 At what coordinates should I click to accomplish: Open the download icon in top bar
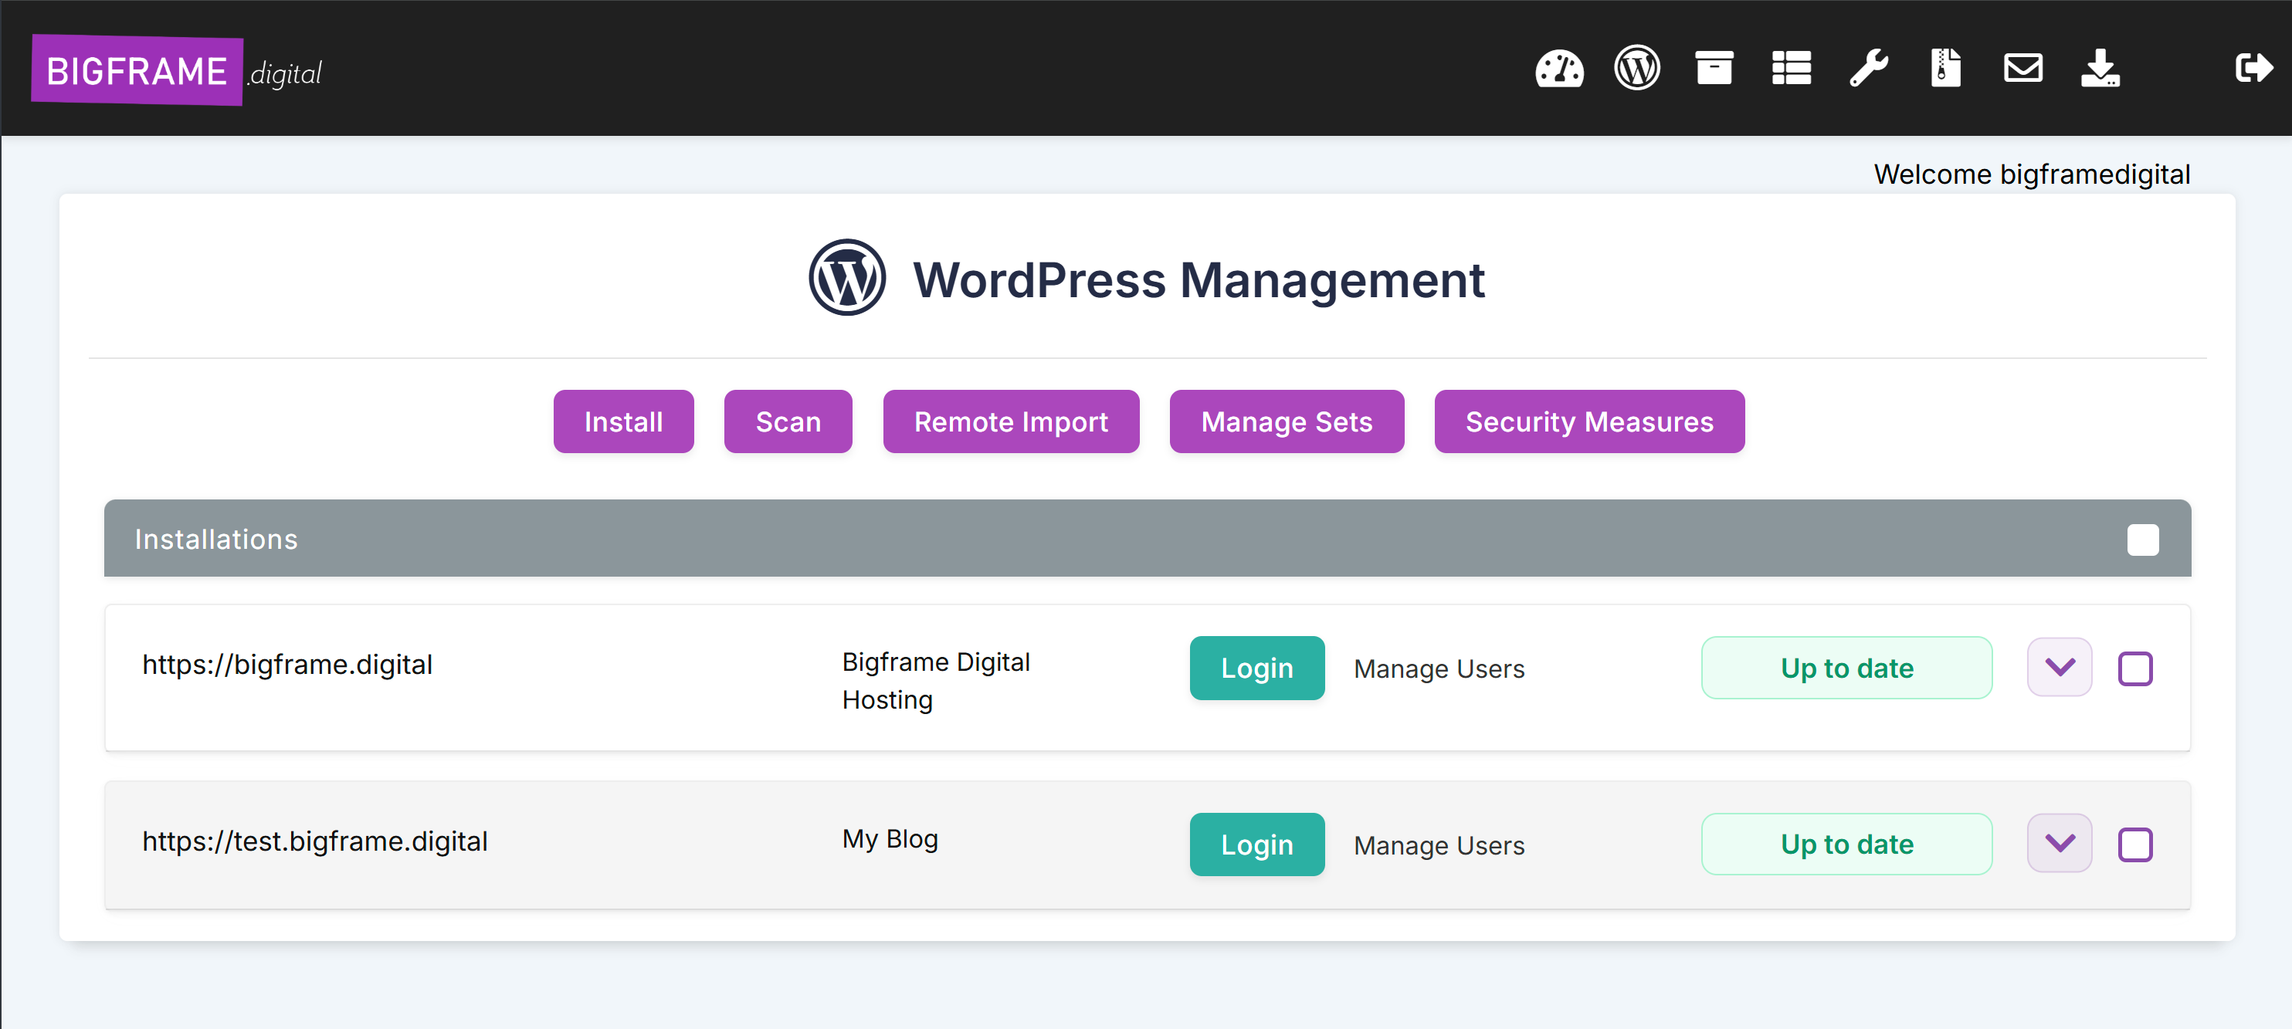2100,69
